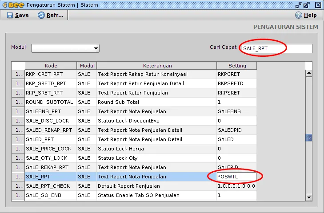Click SALE module cell in SALE_QTY_LOCK row

tap(87, 158)
